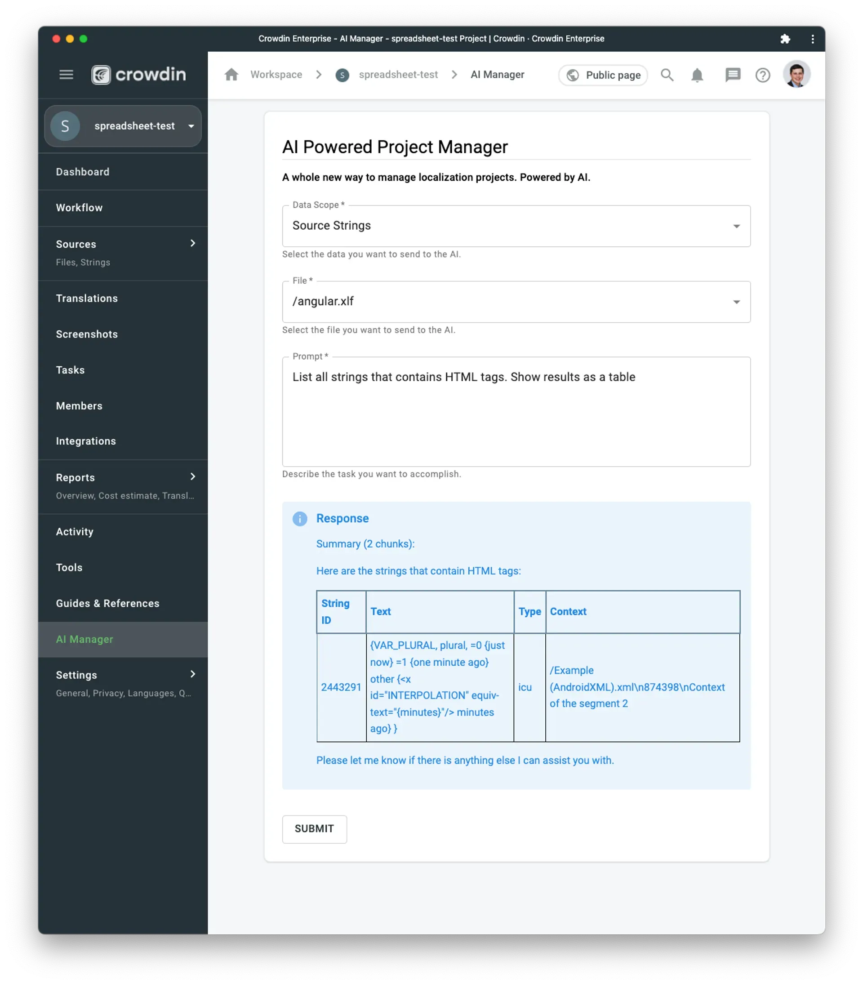The height and width of the screenshot is (984, 863).
Task: Go to Workspace via the home icon
Action: point(231,75)
